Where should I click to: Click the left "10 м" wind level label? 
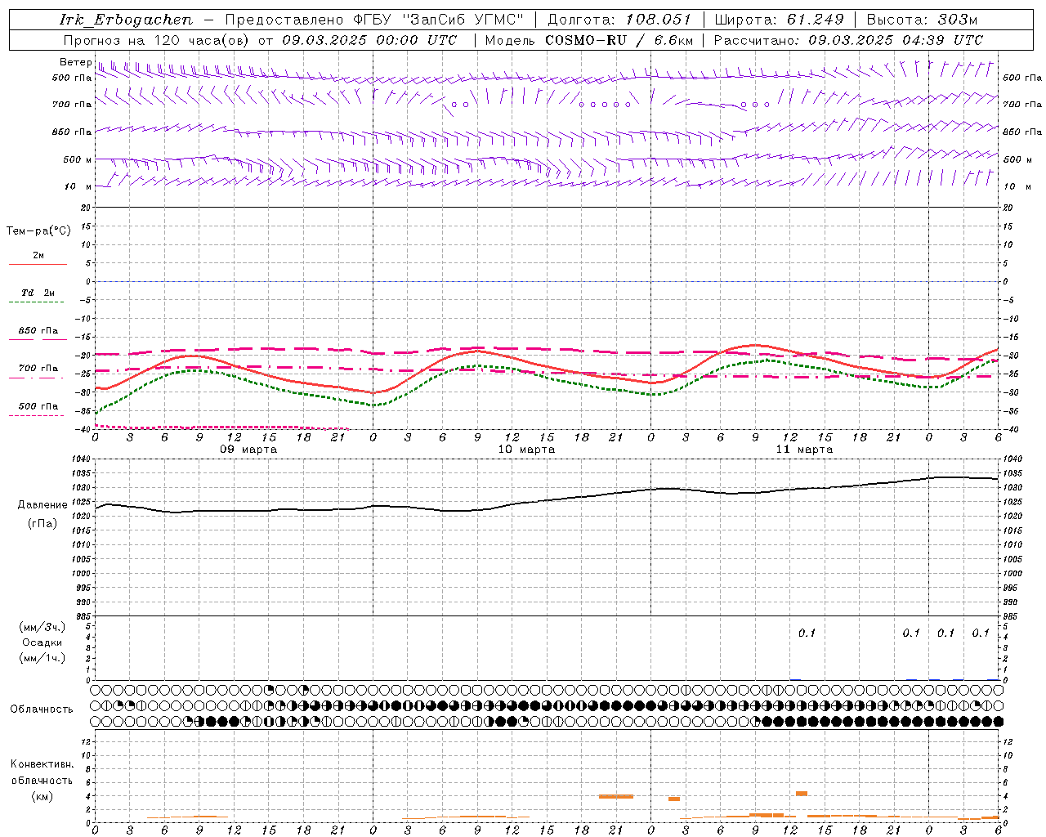[78, 186]
